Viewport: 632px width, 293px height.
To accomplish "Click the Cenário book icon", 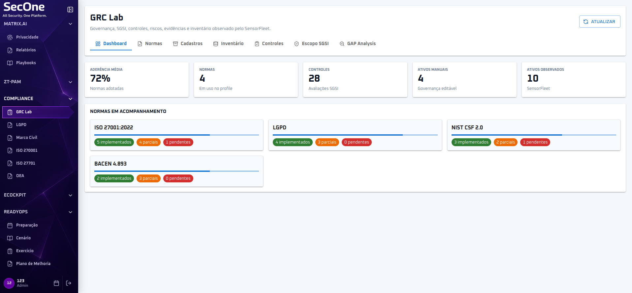I will [x=10, y=238].
